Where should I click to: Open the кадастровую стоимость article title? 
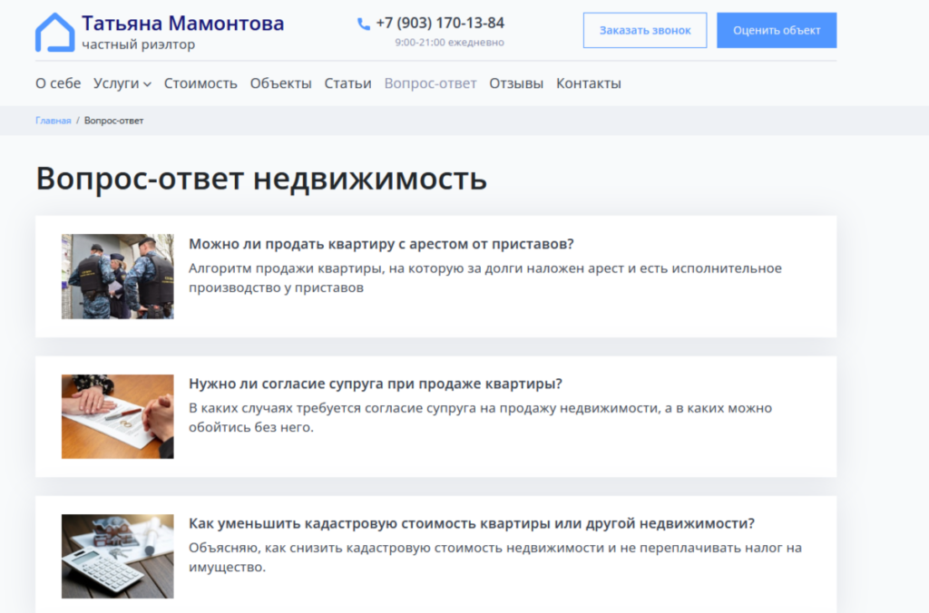(x=472, y=523)
